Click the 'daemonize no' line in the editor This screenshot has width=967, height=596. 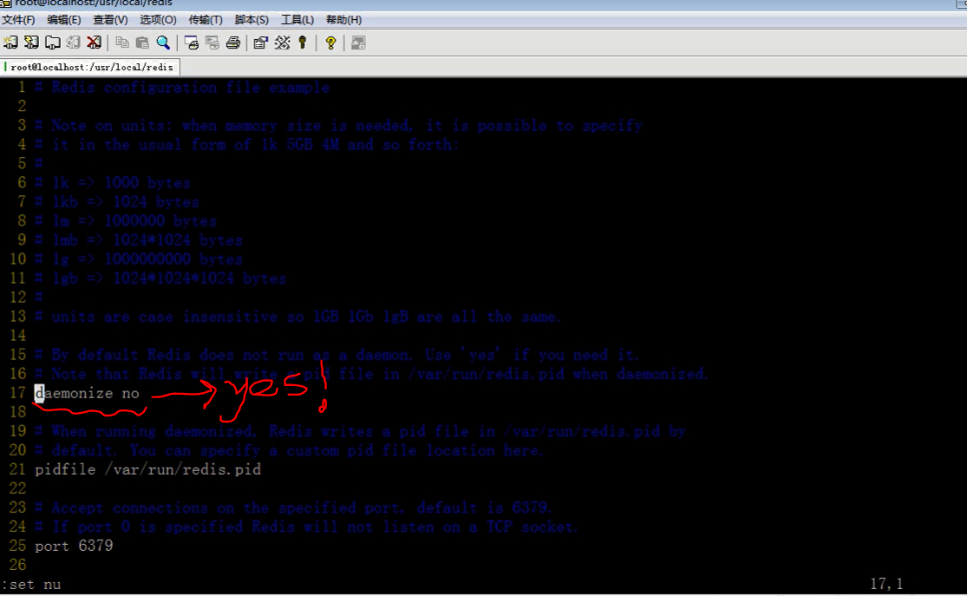click(87, 393)
